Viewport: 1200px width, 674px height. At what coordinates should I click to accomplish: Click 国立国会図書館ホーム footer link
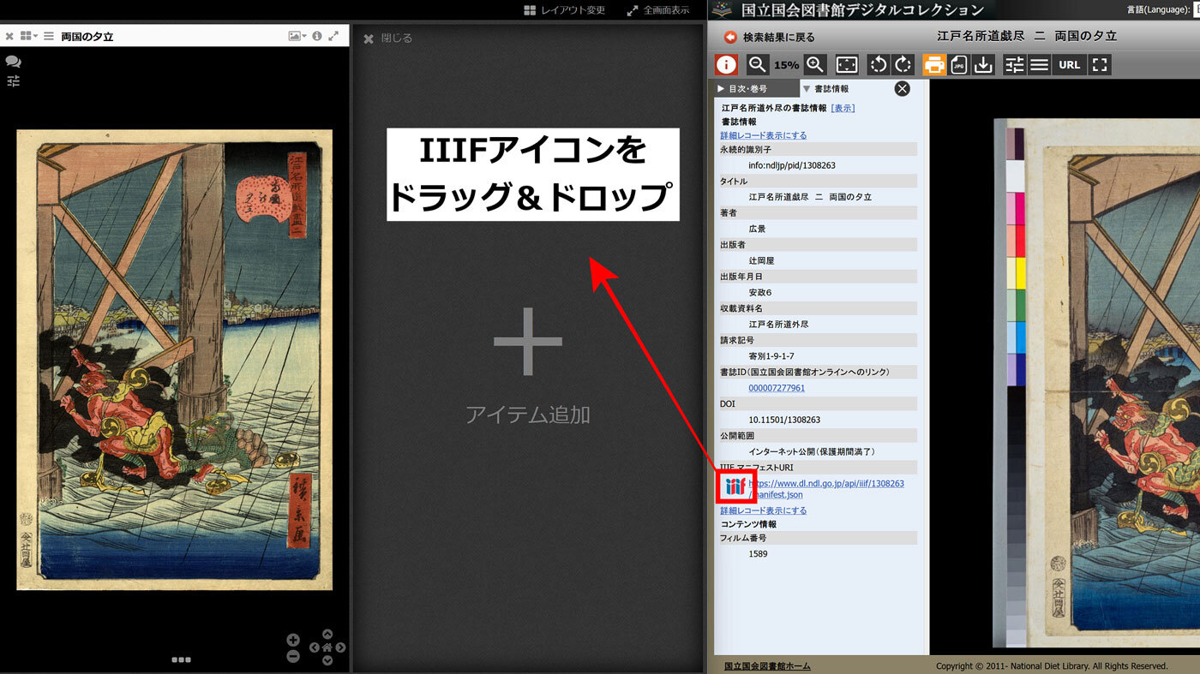point(767,665)
